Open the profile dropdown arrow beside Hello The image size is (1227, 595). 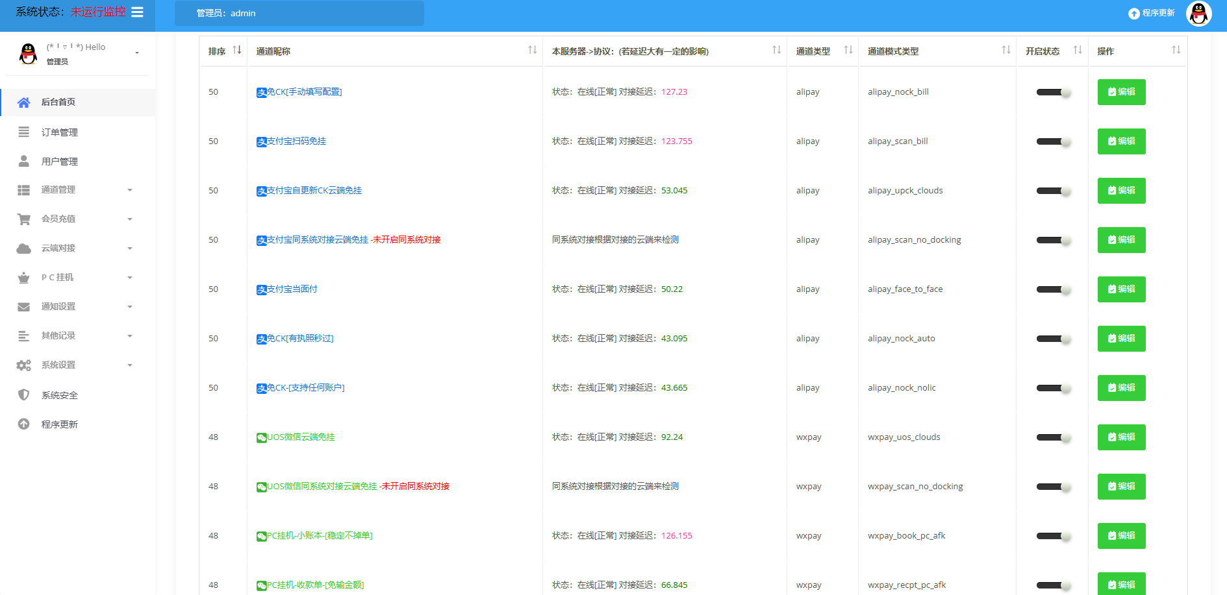(x=137, y=53)
